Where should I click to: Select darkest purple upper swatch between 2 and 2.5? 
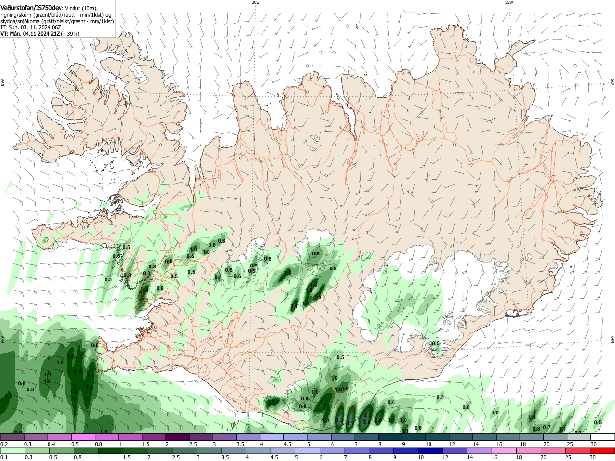(177, 437)
